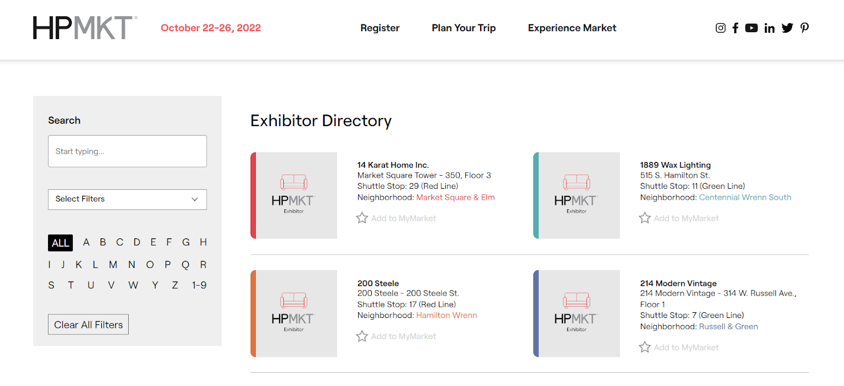Filter exhibitors by letter O
Screen dimensions: 844x386
point(150,265)
